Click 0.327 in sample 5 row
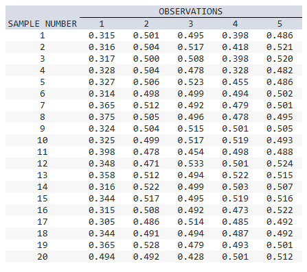Image resolution: width=307 pixels, height=272 pixels. 102,82
